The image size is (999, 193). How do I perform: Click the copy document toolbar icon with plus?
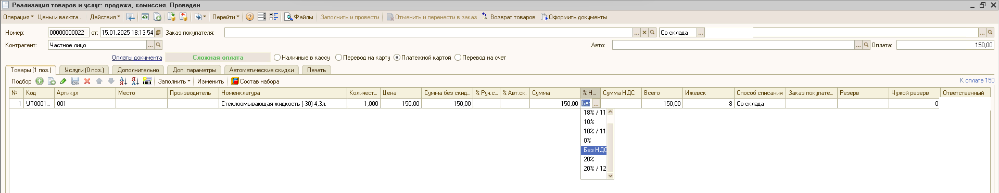tap(158, 17)
